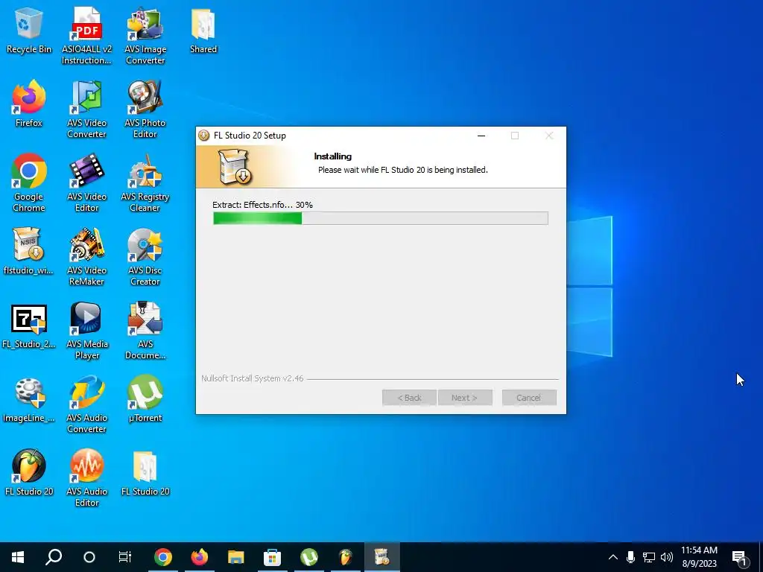Select the AVS Photo Editor shortcut
This screenshot has width=763, height=572.
point(145,109)
